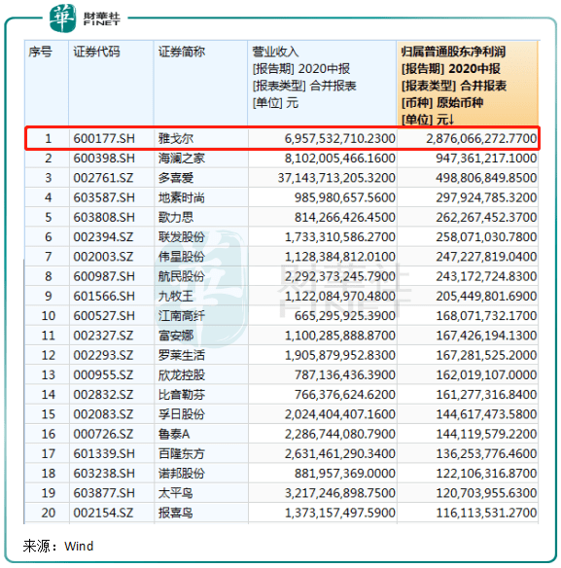Select stock code 002293.SZ
561x568 pixels.
(x=103, y=355)
